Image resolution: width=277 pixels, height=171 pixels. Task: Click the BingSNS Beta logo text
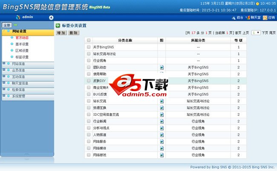tap(100, 7)
